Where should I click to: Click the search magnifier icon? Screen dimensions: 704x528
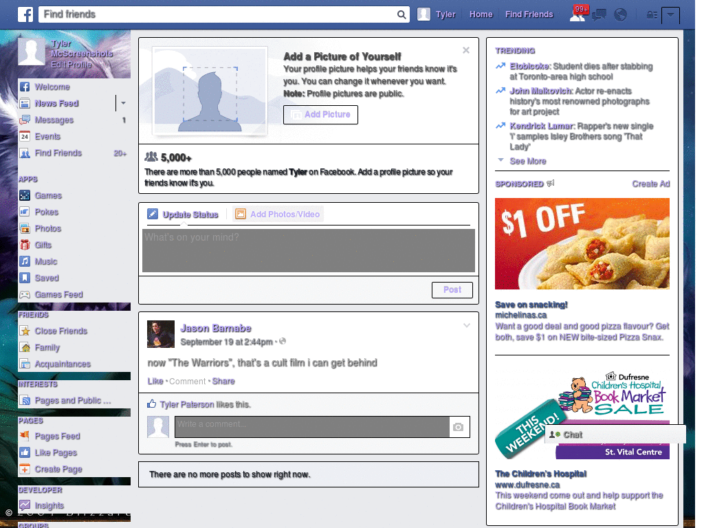click(401, 15)
